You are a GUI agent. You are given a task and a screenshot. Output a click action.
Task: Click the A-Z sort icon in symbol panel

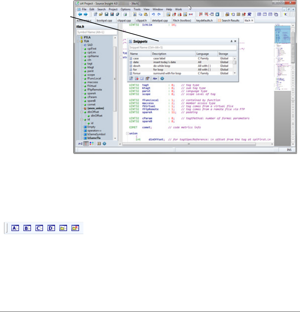tap(80, 144)
